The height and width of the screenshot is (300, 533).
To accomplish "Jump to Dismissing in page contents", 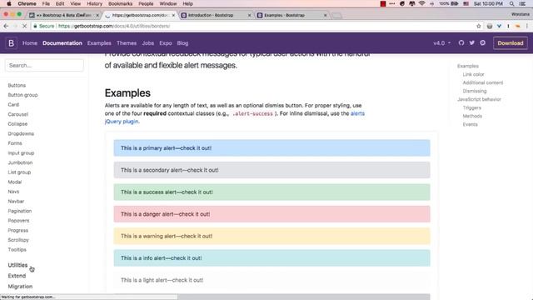I will 475,91.
